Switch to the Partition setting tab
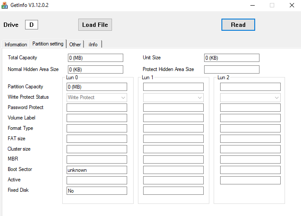This screenshot has height=216, width=301. [x=48, y=44]
